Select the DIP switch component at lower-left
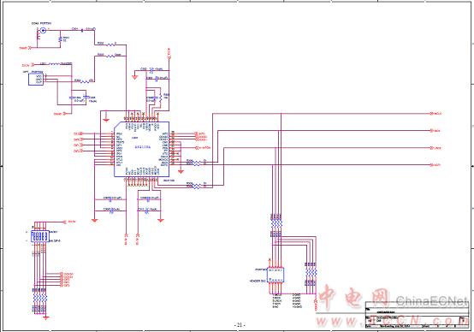This screenshot has width=474, height=332. [40, 236]
